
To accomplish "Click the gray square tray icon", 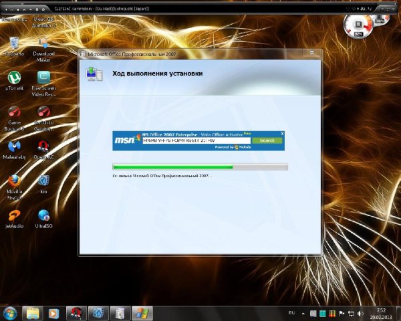I will (313, 314).
